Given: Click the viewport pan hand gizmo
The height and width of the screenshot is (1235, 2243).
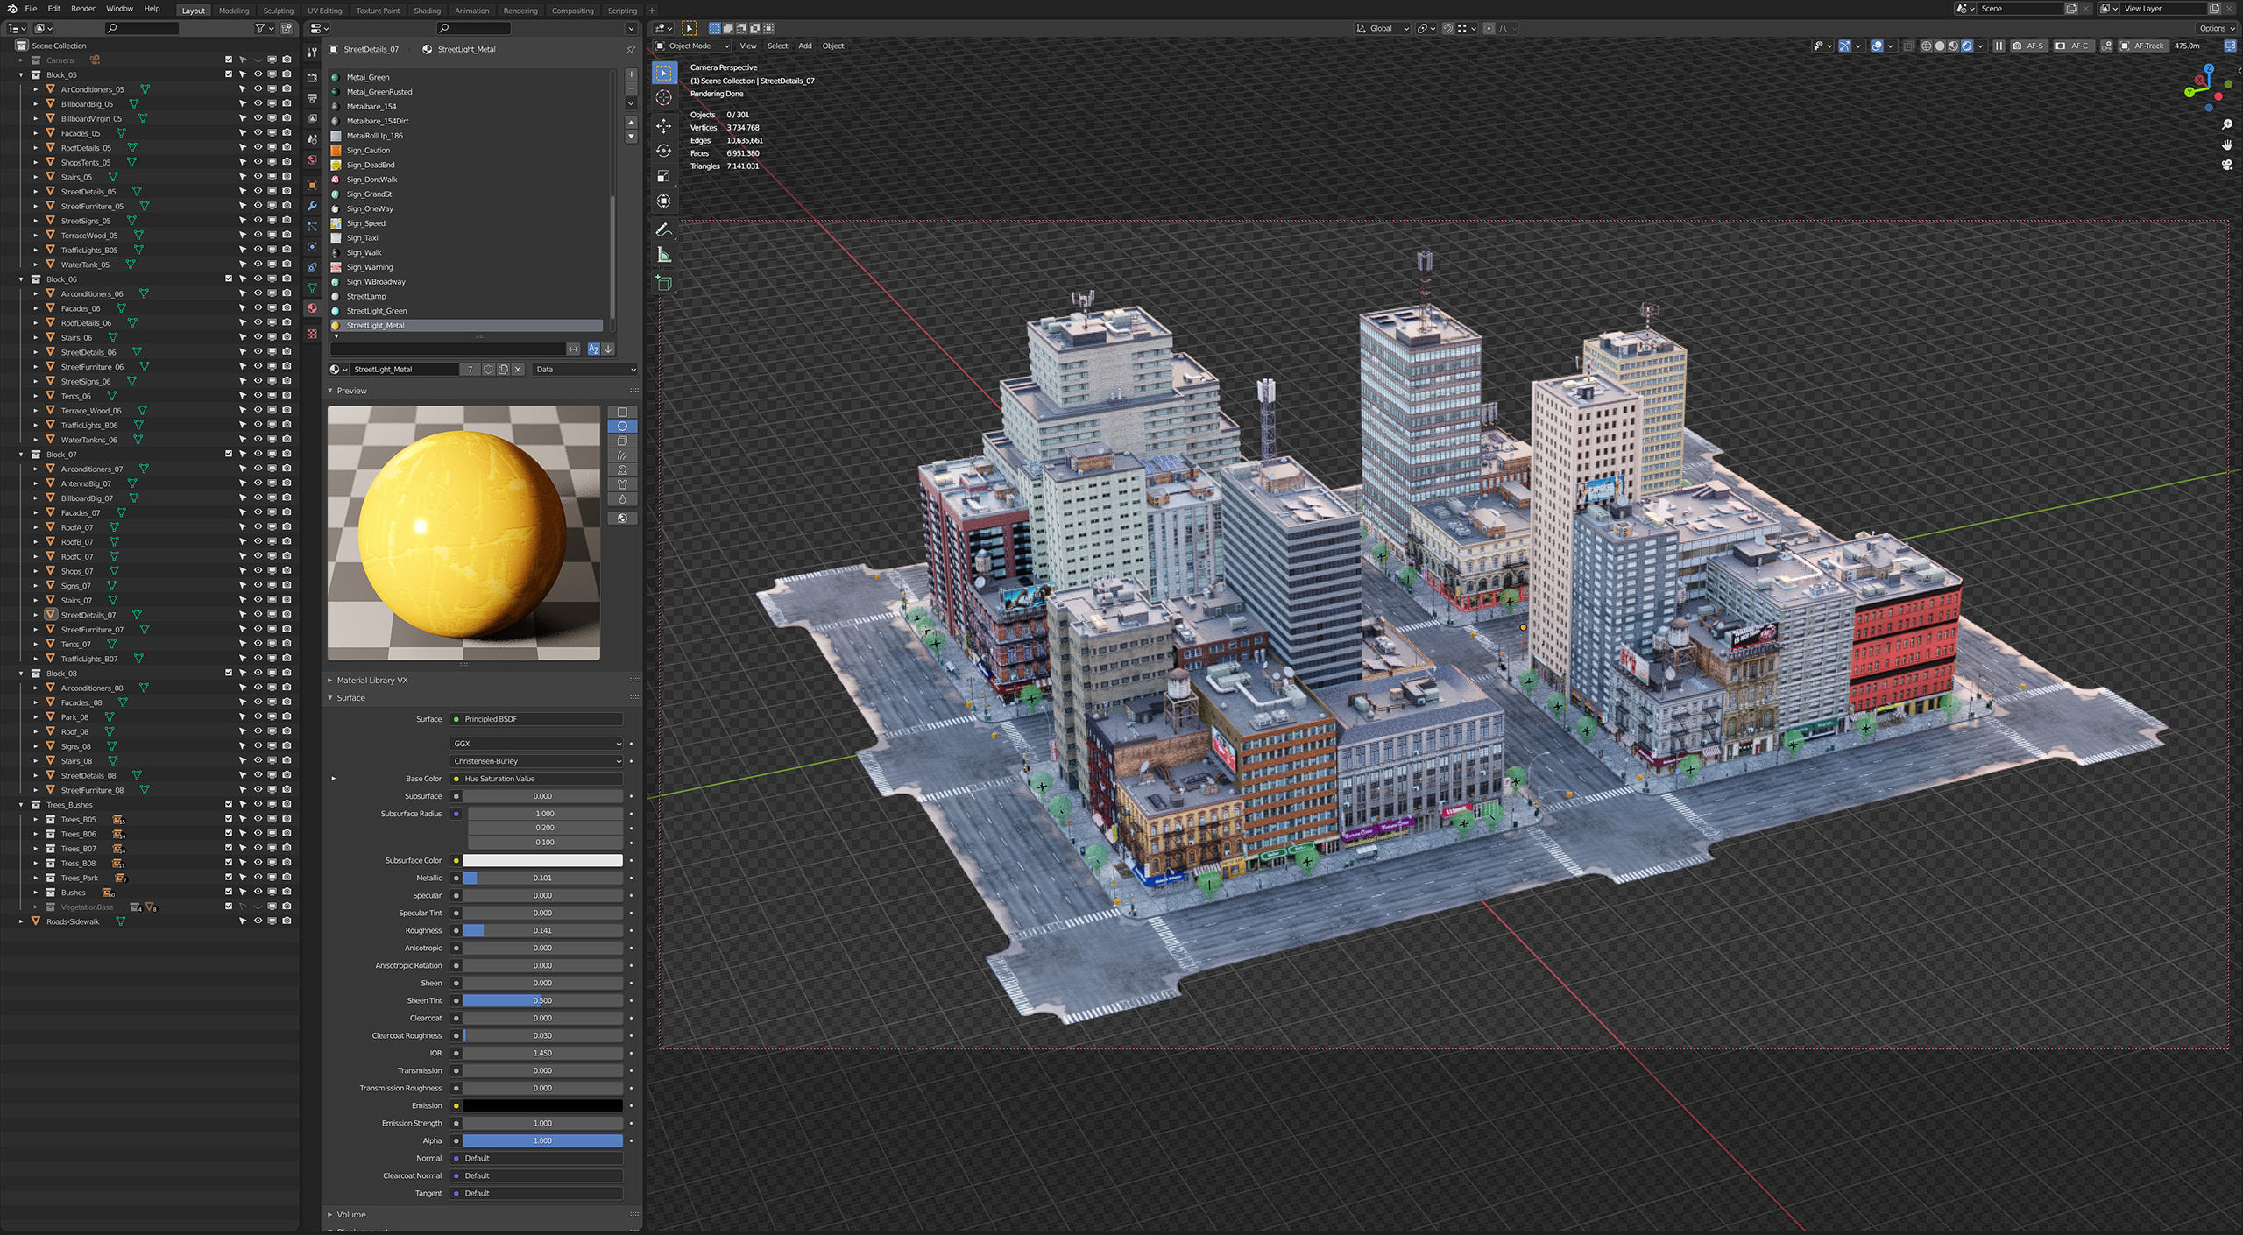Looking at the screenshot, I should pos(2226,145).
